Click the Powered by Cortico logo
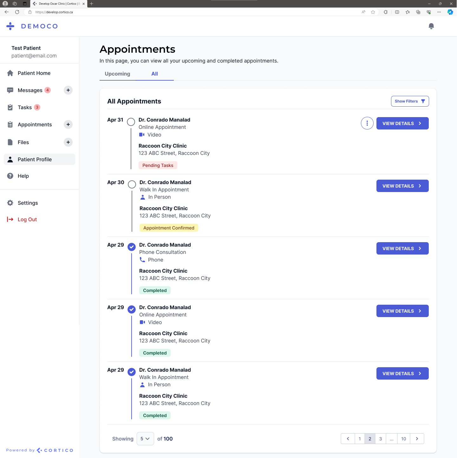 point(40,450)
